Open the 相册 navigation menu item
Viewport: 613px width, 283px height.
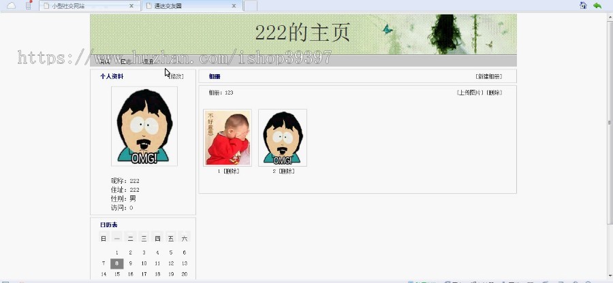tap(148, 62)
